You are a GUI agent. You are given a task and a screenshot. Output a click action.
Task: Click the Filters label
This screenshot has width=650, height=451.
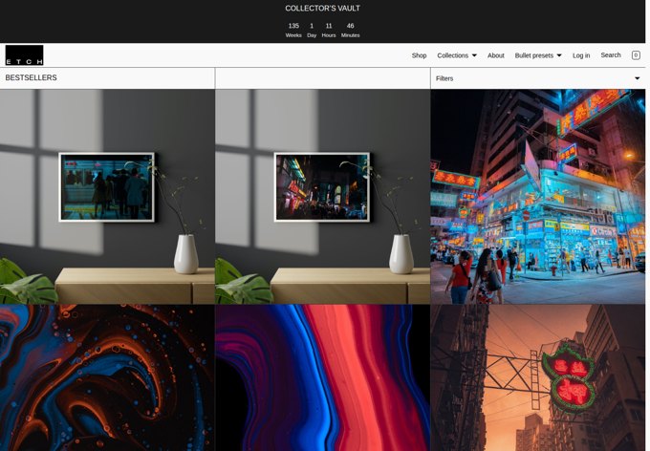pyautogui.click(x=444, y=78)
